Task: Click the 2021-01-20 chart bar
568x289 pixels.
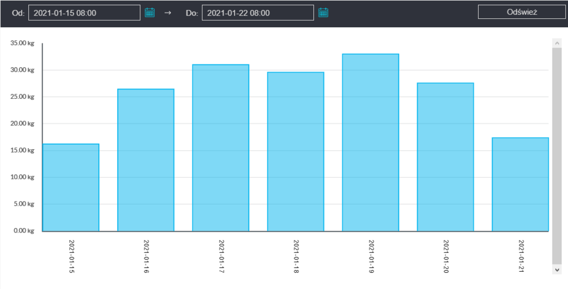Action: point(445,157)
